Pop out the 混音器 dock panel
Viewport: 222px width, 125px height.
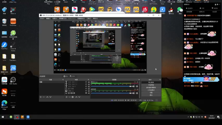pyautogui.click(x=139, y=80)
